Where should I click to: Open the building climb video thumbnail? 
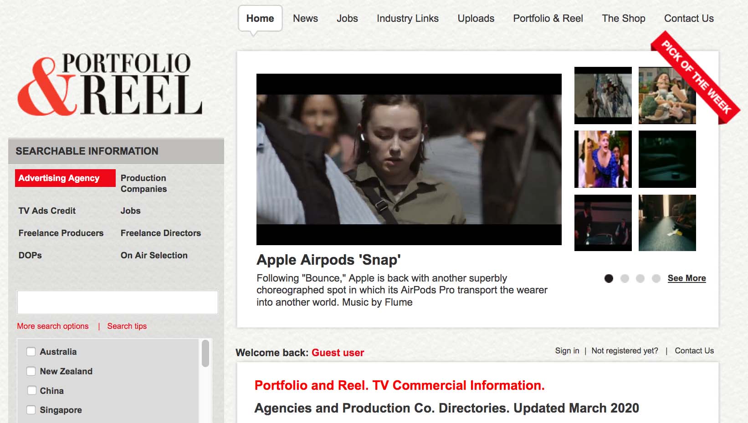(603, 96)
